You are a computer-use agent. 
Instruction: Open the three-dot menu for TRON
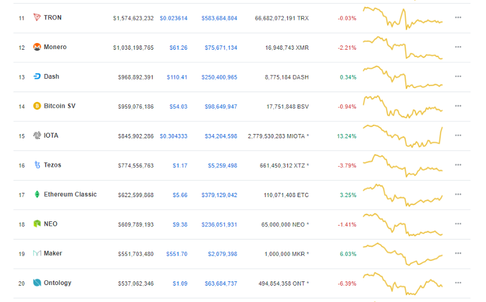[458, 18]
